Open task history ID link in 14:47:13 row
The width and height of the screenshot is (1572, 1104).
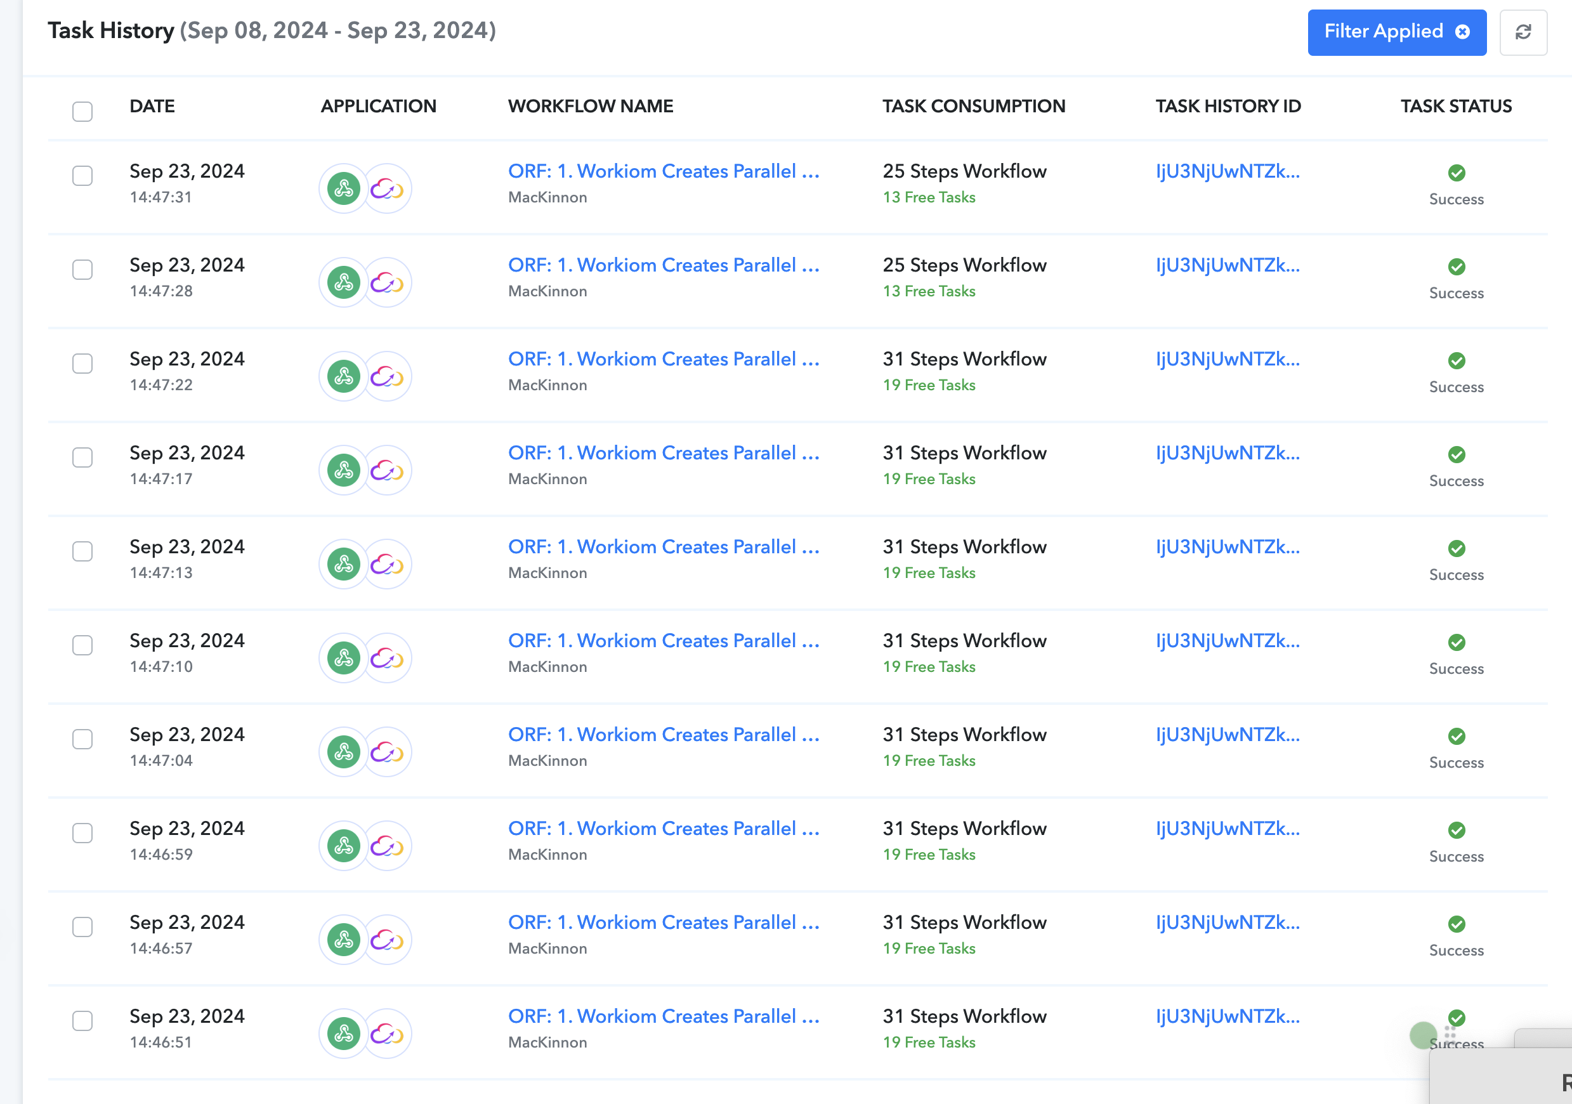click(1228, 546)
